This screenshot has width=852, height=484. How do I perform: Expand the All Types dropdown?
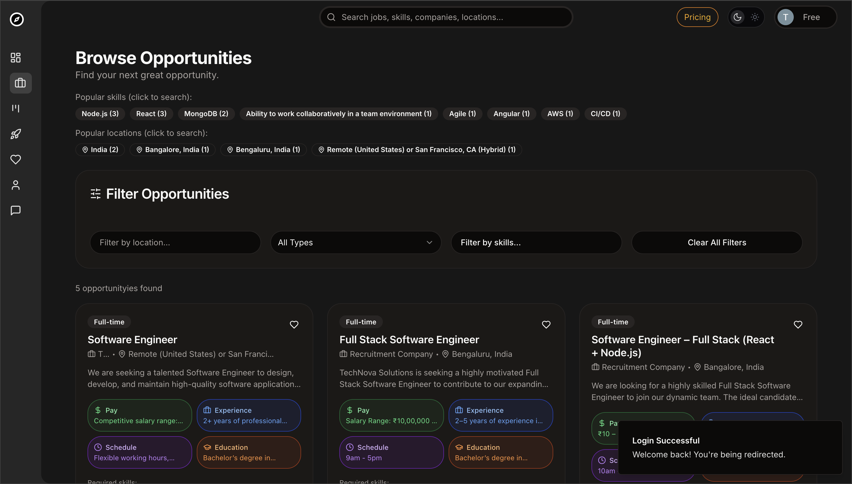[355, 242]
